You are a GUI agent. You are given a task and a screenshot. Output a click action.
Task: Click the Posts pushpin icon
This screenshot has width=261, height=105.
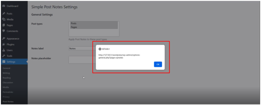tap(4, 14)
